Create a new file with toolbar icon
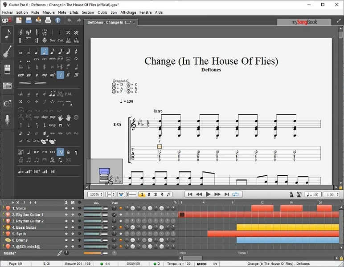The height and width of the screenshot is (267, 344). point(19,20)
